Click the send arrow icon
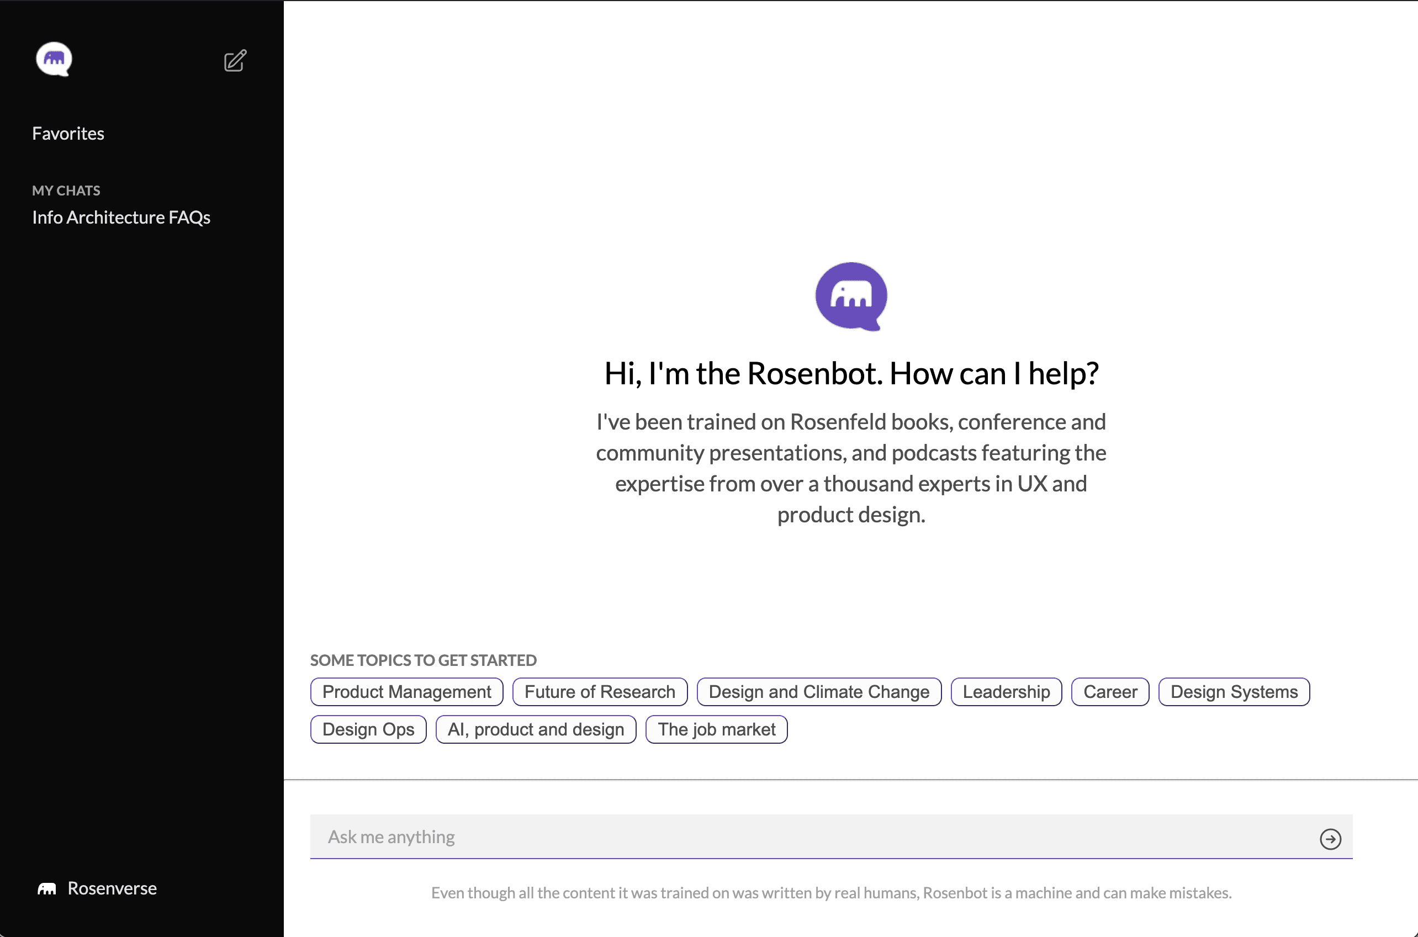Screen dimensions: 1418x937 click(x=1330, y=838)
